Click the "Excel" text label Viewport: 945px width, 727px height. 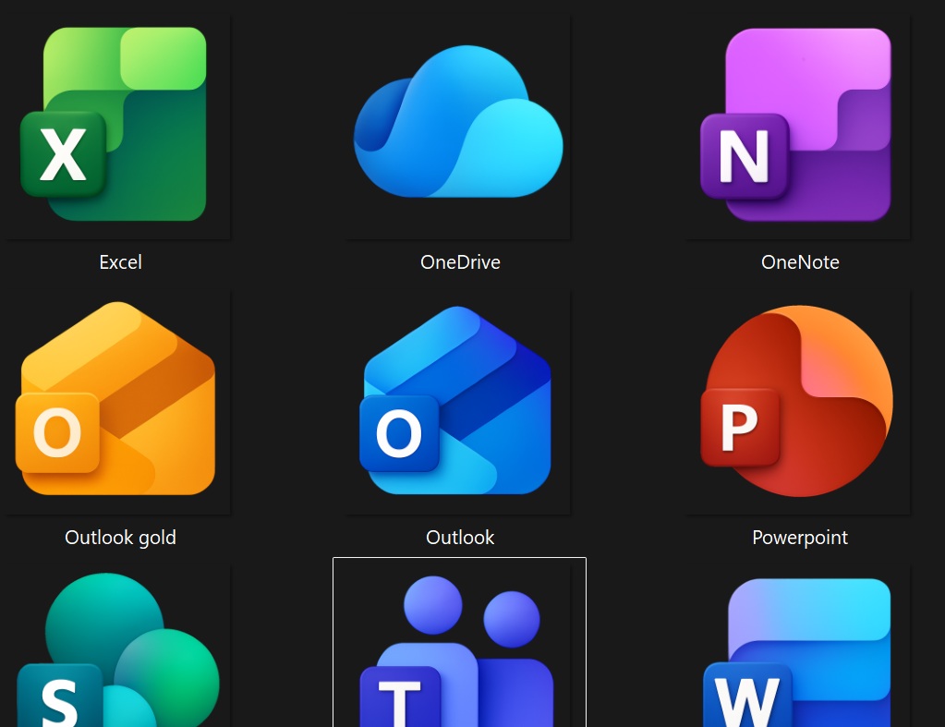[x=121, y=262]
